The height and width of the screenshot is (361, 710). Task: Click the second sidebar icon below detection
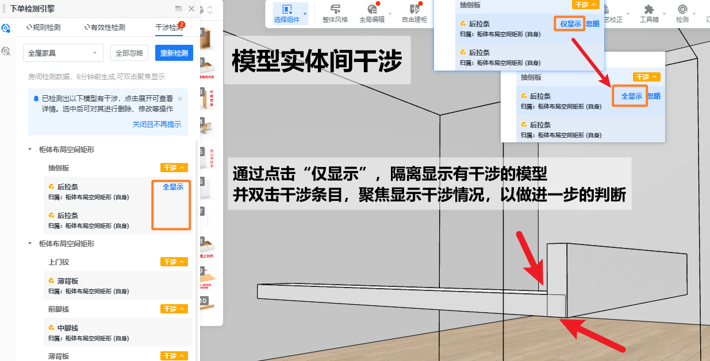point(6,51)
